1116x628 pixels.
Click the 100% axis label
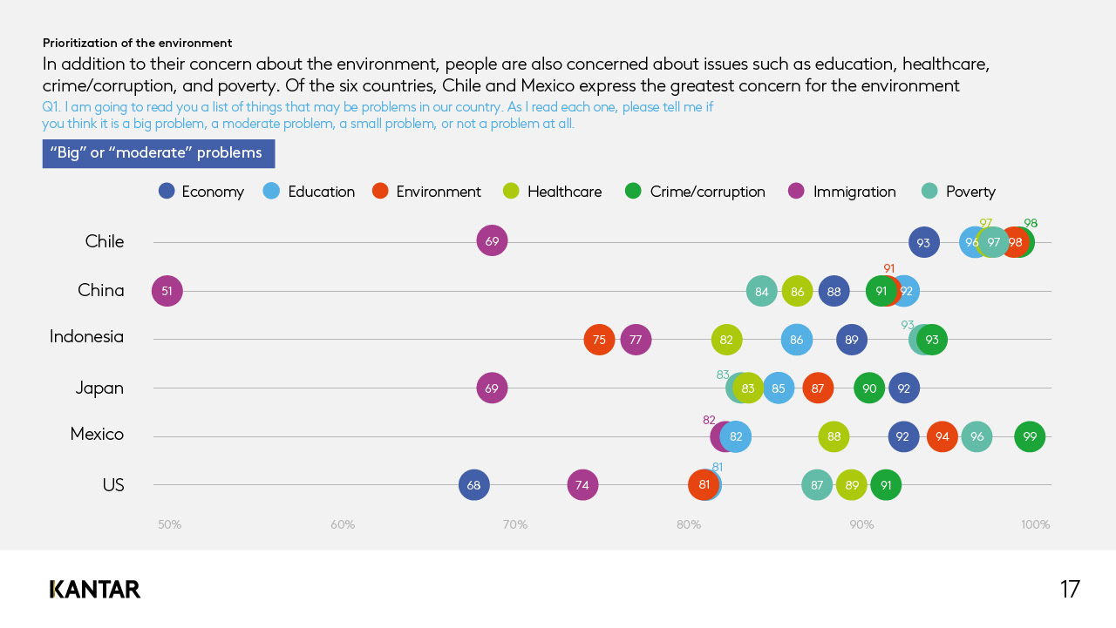1035,525
